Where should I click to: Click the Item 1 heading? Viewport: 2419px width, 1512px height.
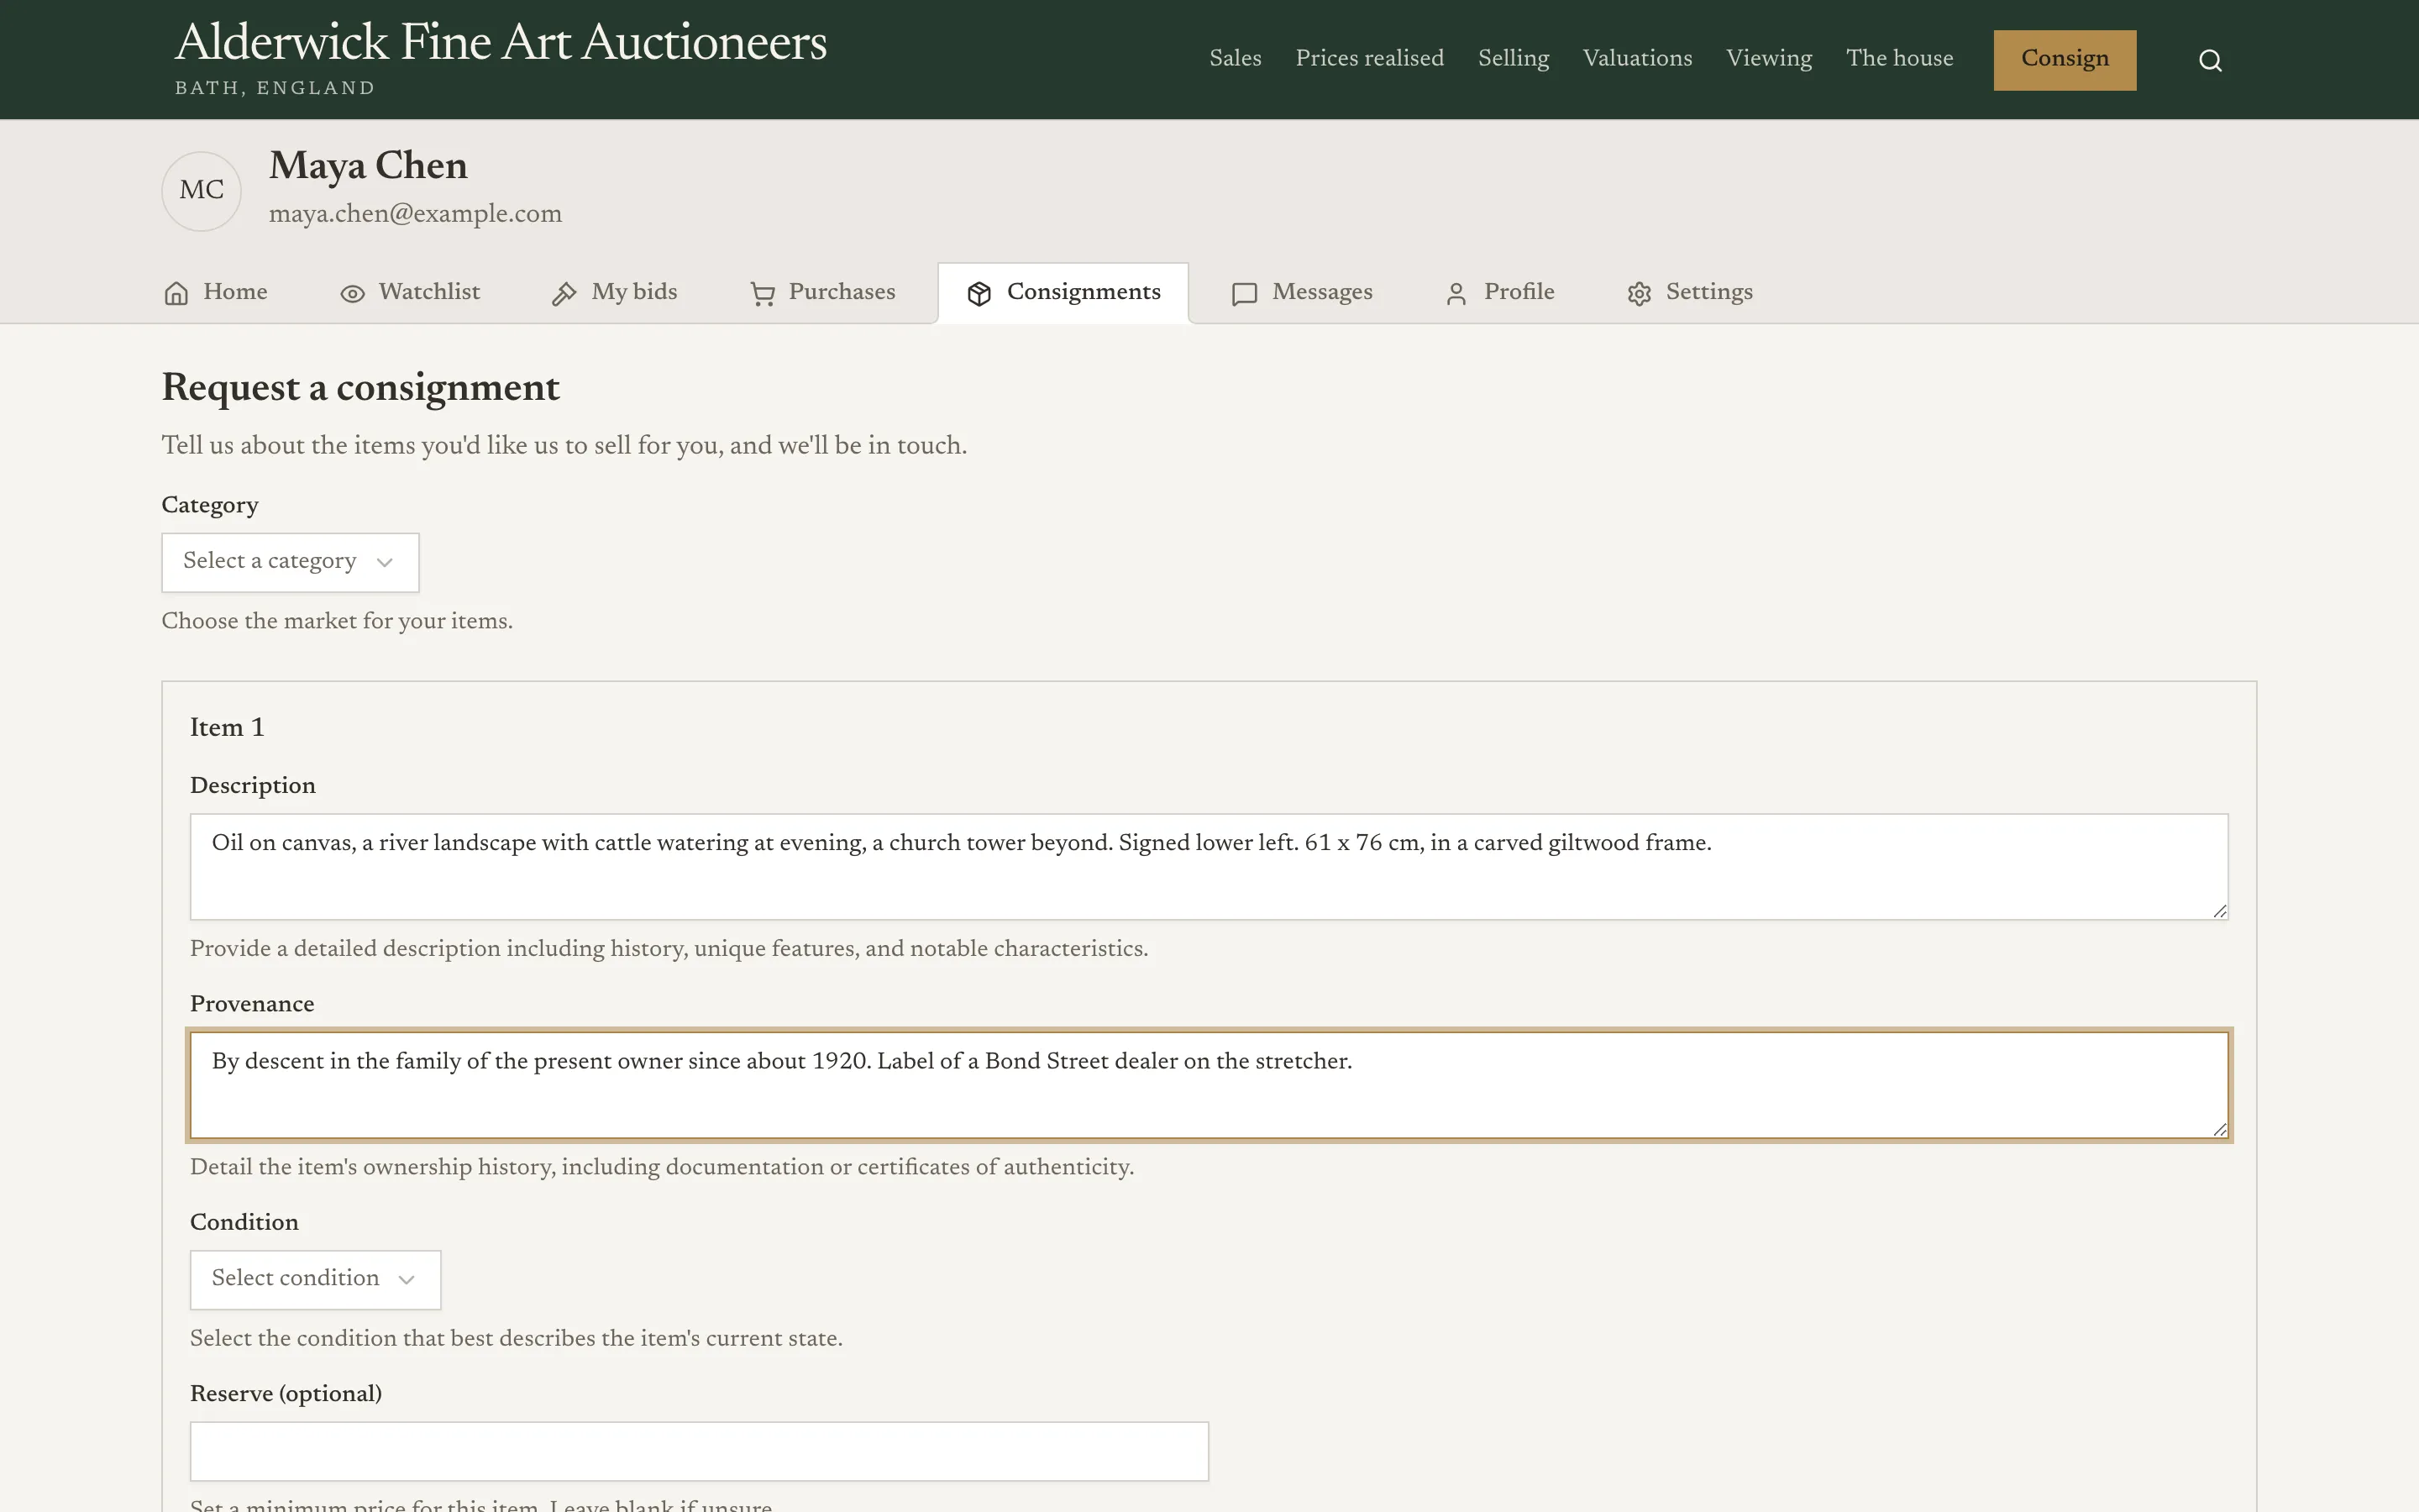(227, 727)
